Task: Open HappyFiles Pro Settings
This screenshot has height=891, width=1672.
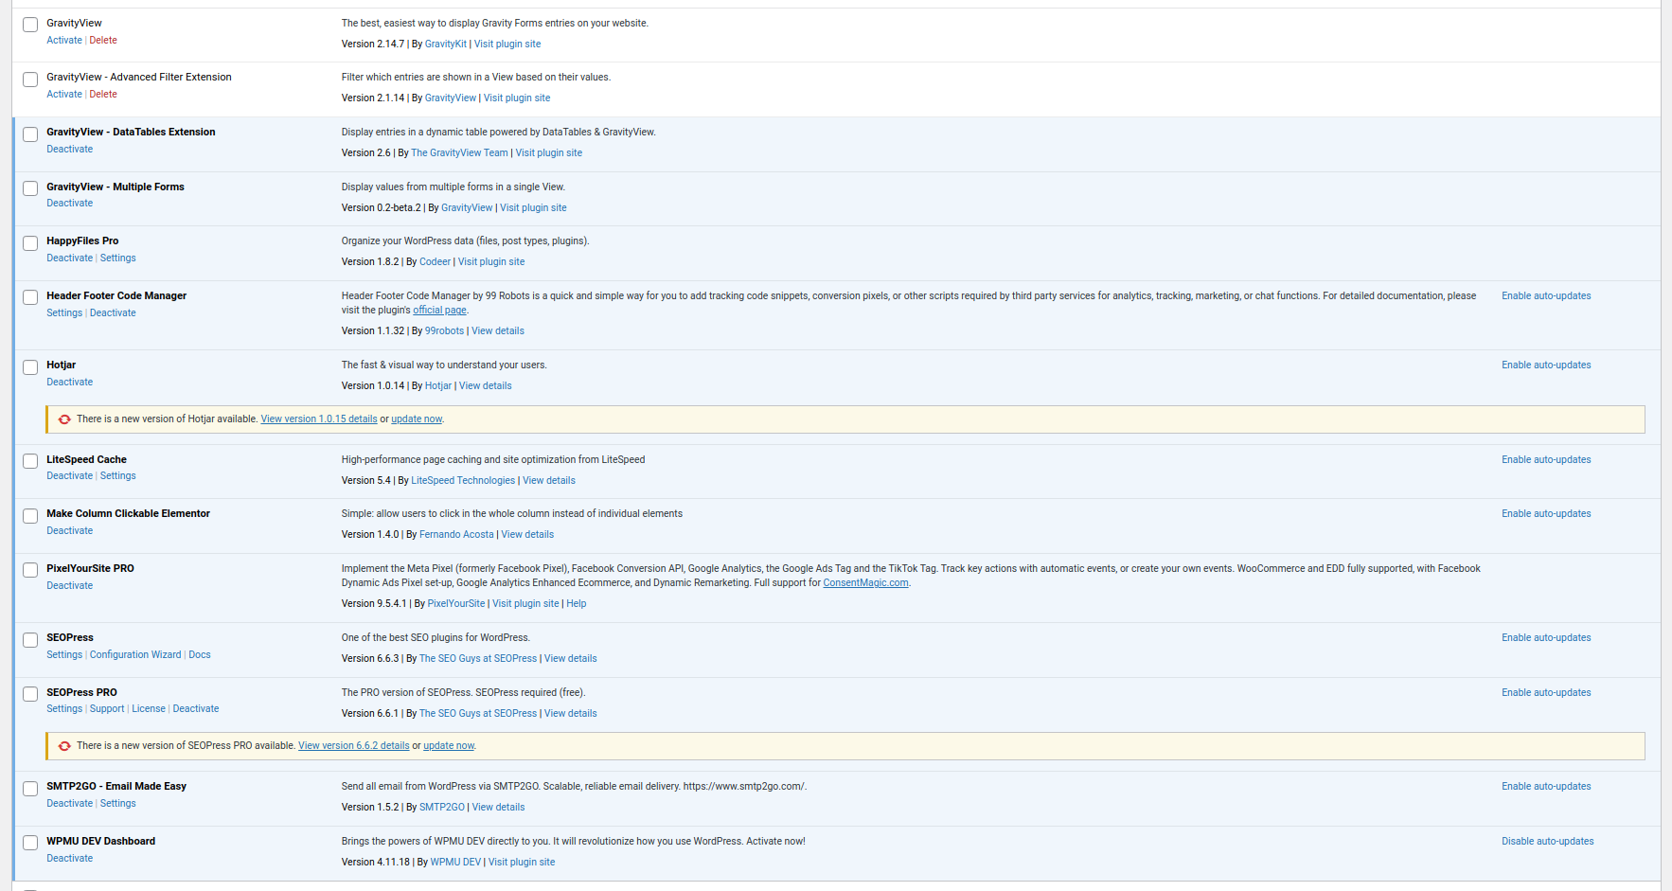Action: [118, 258]
